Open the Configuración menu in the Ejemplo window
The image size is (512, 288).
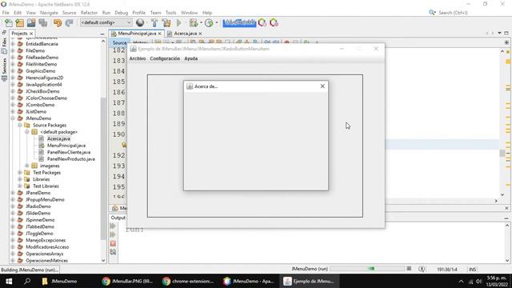coord(165,58)
